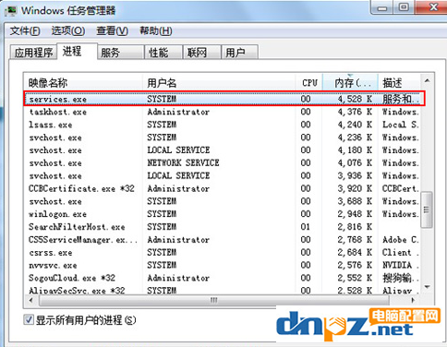
Task: Click the vertical scrollbar up arrow
Action: 427,81
